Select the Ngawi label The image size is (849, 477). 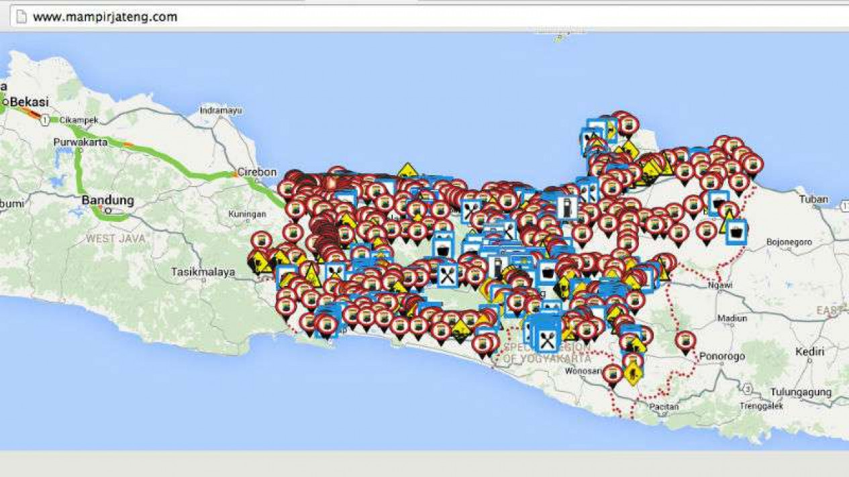tap(720, 284)
